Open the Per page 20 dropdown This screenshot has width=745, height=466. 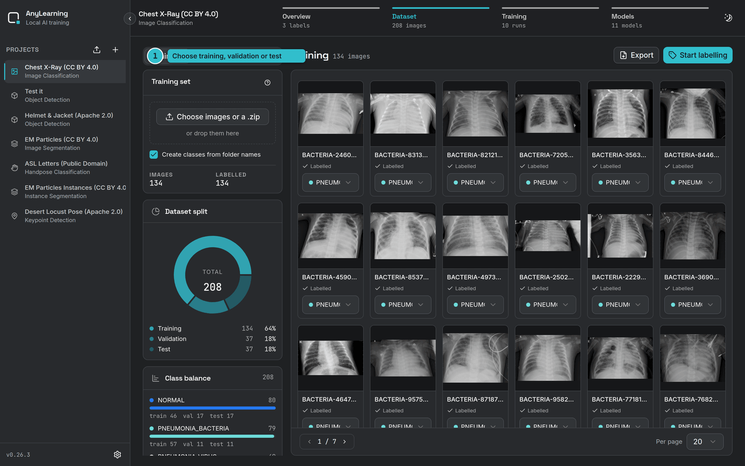705,442
